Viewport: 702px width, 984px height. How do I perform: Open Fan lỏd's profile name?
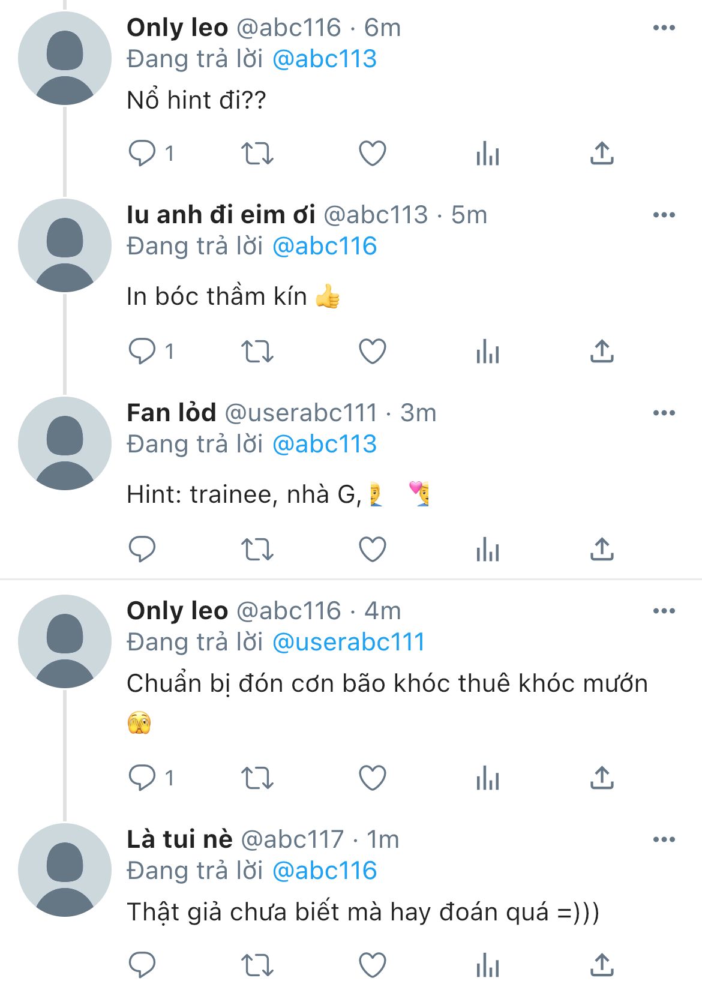click(172, 413)
